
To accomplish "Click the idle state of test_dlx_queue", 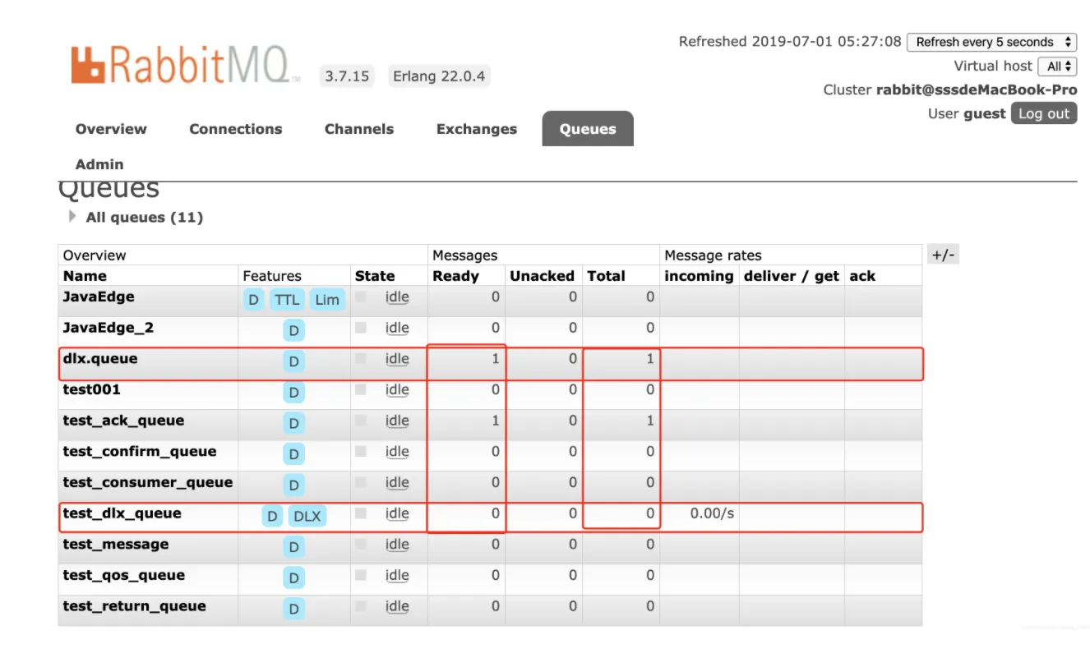I will [x=397, y=513].
